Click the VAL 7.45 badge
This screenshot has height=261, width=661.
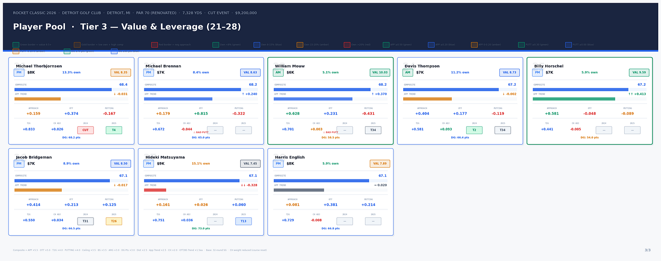click(250, 164)
